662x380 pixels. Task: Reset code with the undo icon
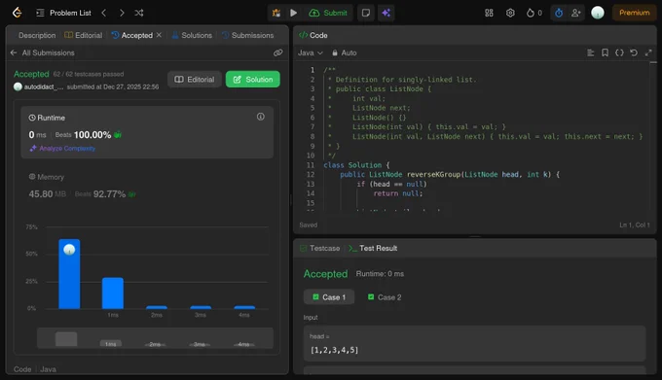point(634,52)
